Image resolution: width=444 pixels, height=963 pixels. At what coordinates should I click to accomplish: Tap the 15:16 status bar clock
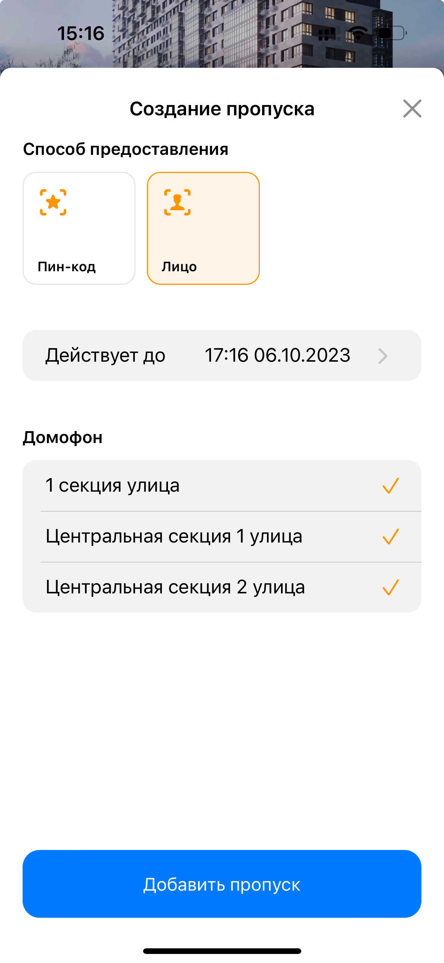(x=81, y=33)
